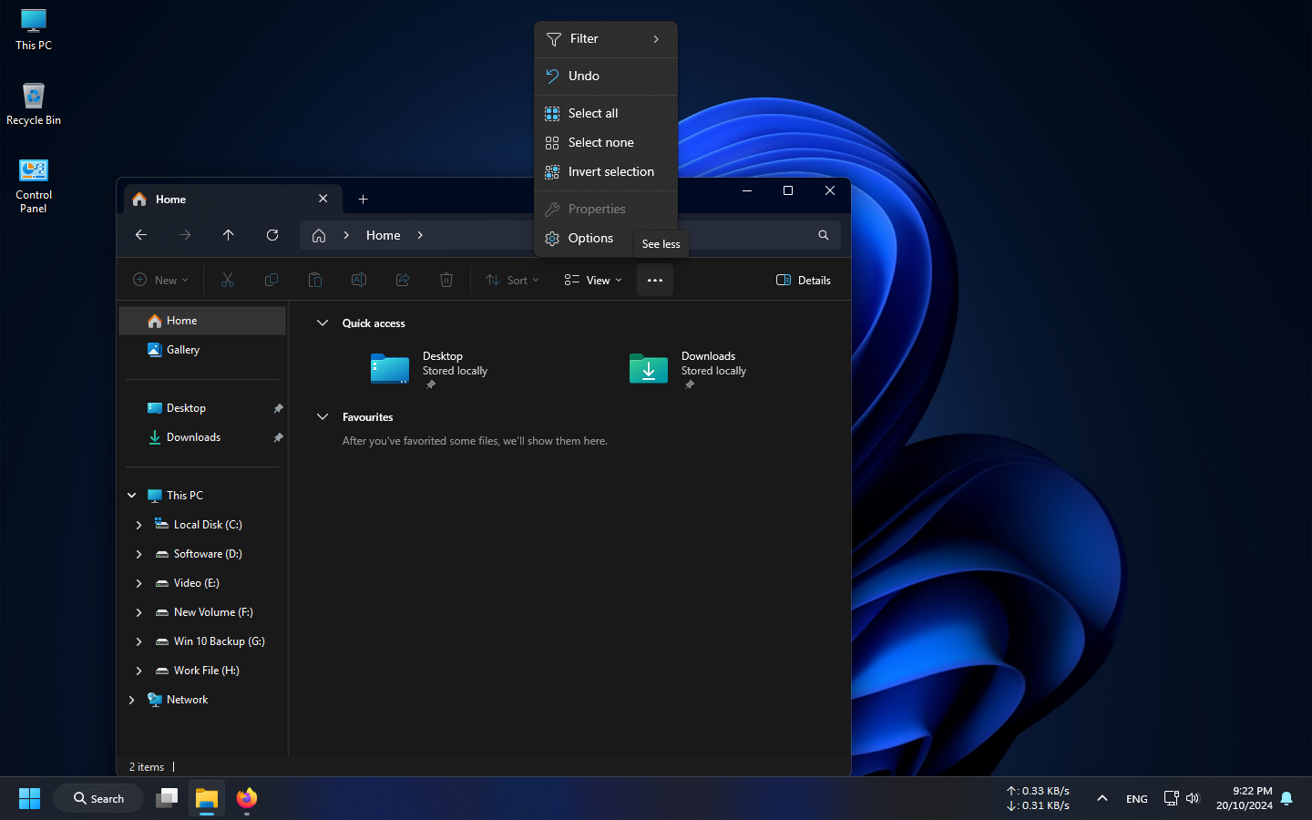Screen dimensions: 1312x820
Task: Select the Desktop folder in Quick access
Action: click(429, 369)
